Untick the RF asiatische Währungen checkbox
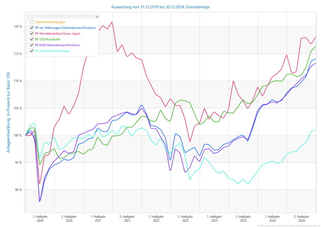 click(32, 51)
